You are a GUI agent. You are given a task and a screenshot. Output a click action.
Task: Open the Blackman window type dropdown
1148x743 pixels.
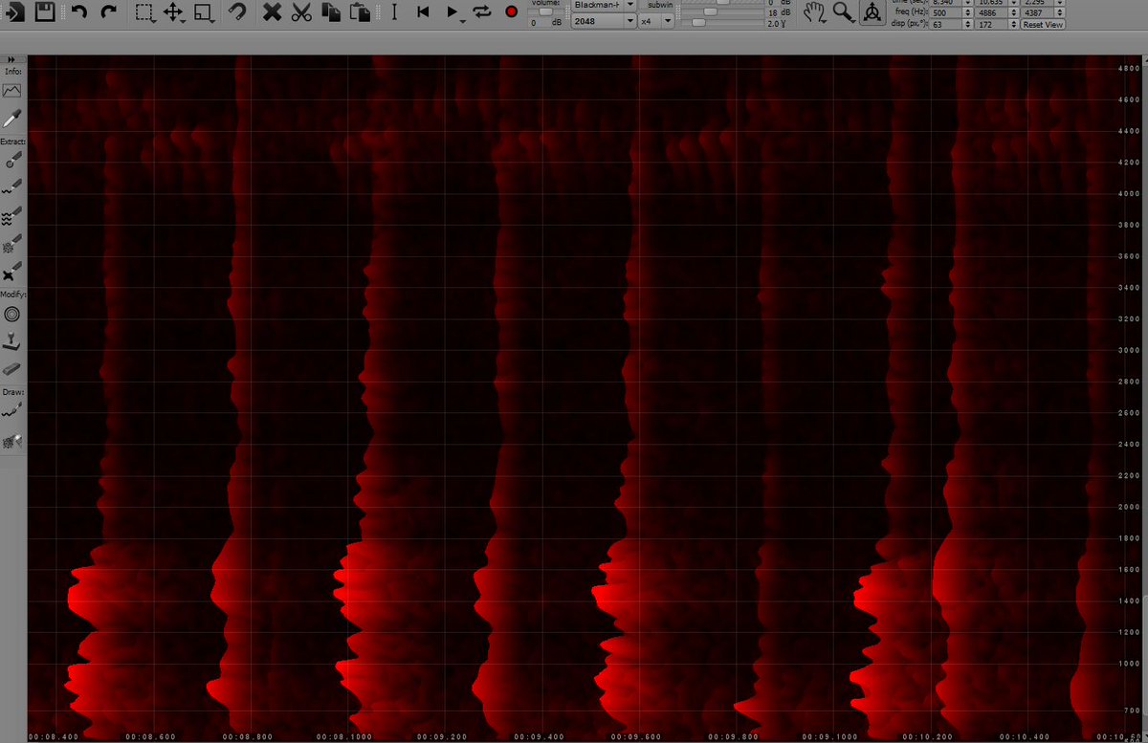tap(630, 5)
